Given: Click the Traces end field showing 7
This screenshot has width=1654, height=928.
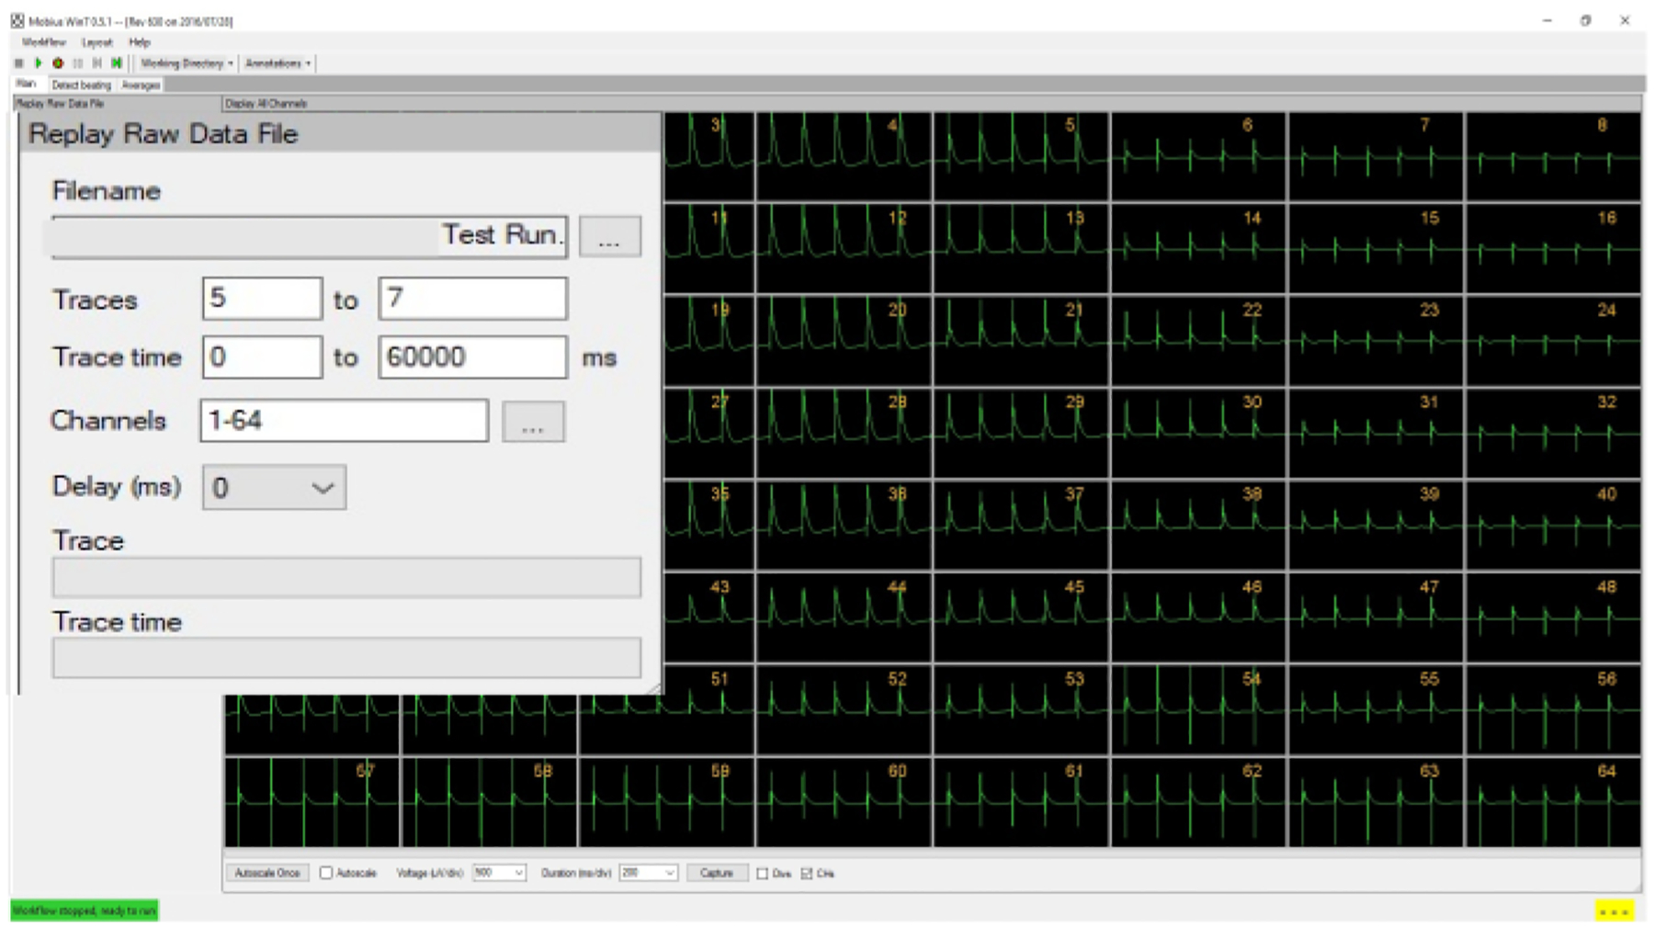Looking at the screenshot, I should (472, 299).
